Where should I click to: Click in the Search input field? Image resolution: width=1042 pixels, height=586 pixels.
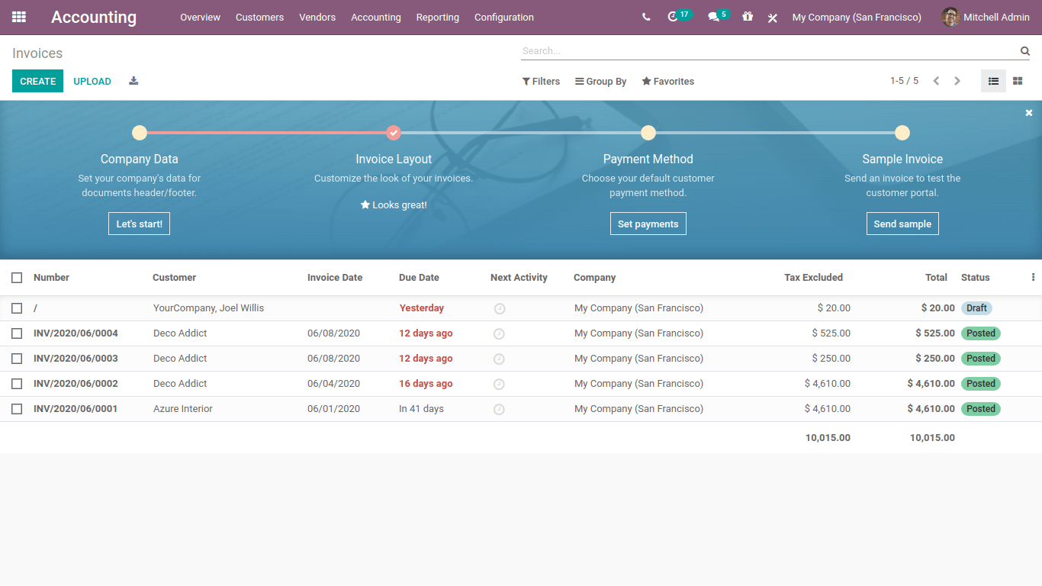[x=769, y=51]
